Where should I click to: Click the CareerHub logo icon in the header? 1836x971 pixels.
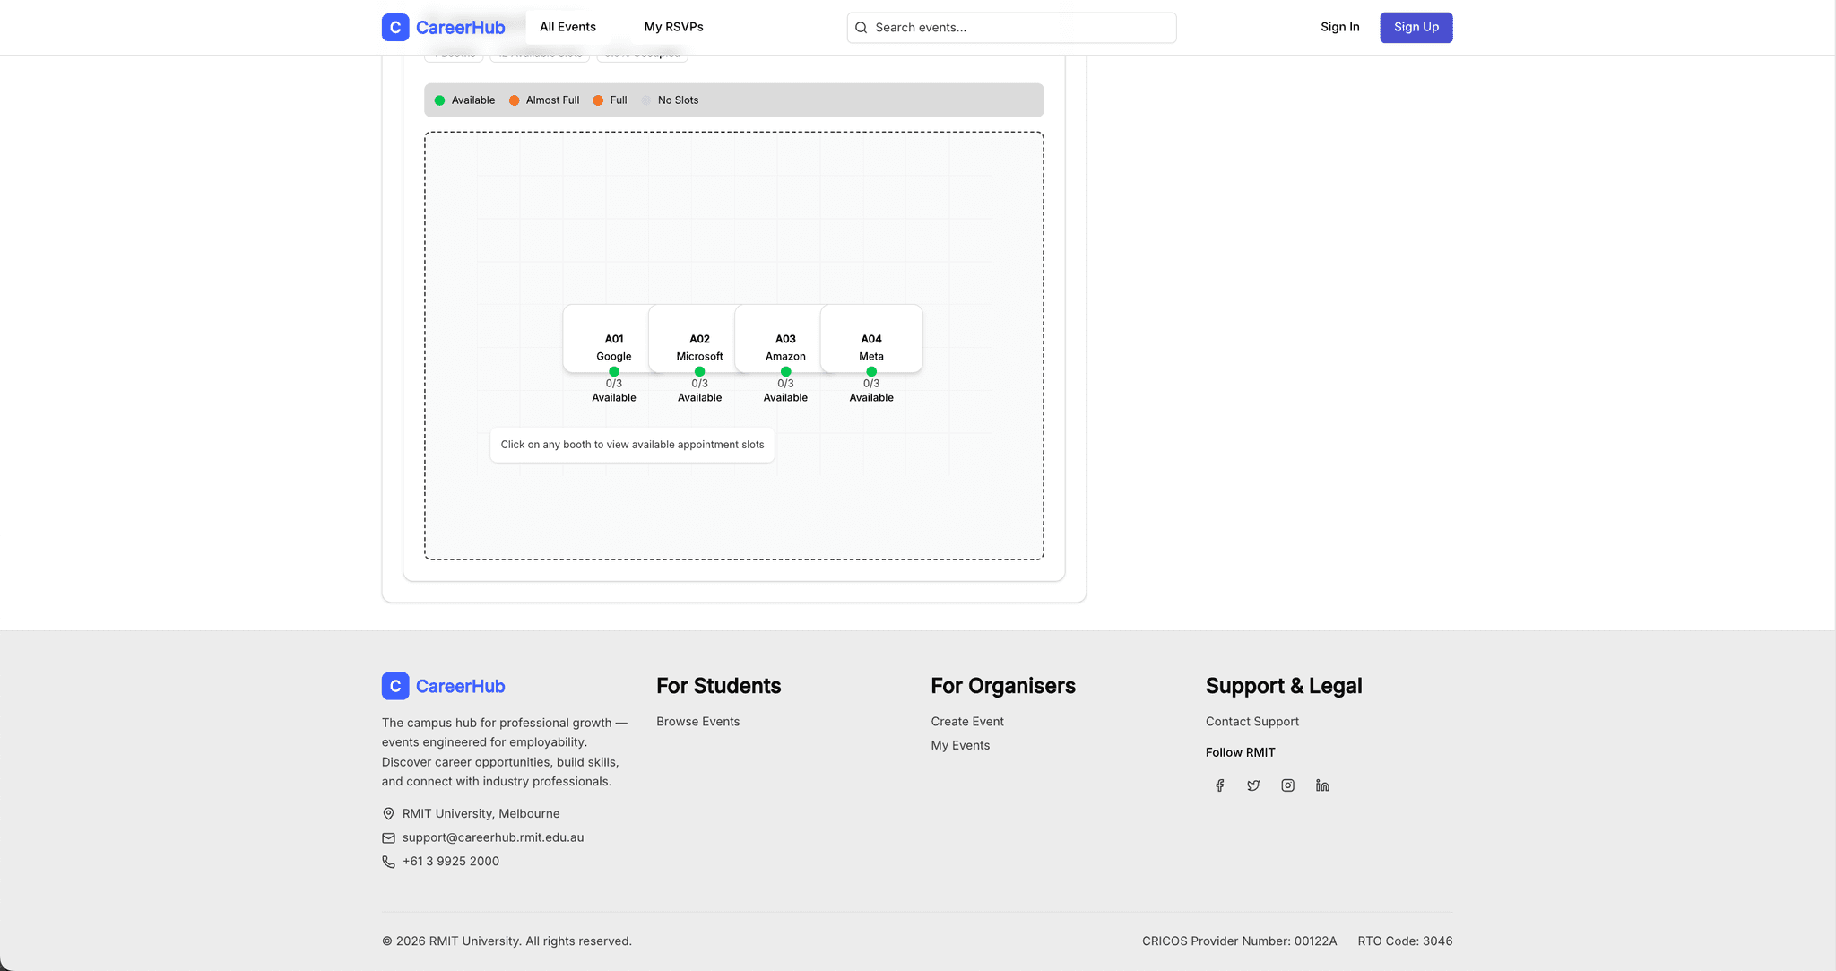[394, 27]
